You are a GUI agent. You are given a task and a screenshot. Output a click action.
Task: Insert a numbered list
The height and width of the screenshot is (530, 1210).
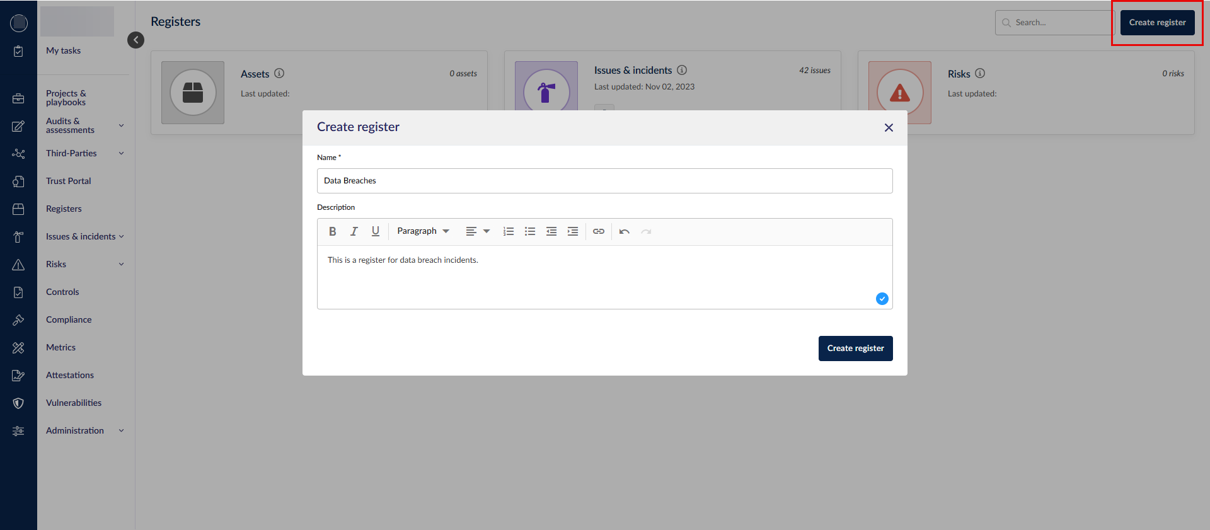509,231
